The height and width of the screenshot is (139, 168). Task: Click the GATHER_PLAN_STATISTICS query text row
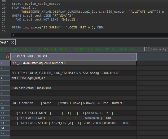point(73,73)
